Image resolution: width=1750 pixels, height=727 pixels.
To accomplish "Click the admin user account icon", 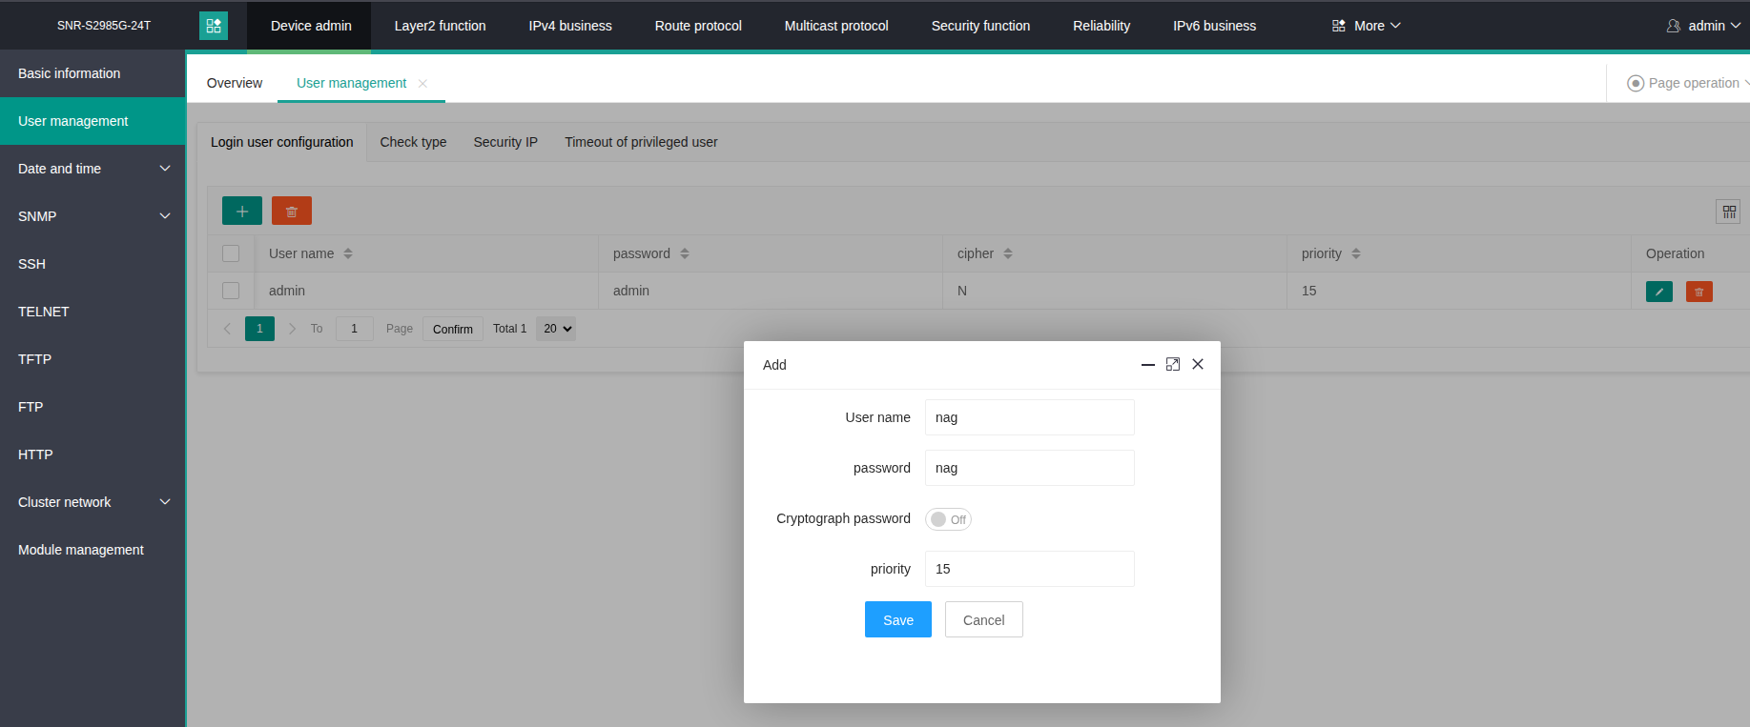I will 1674,26.
